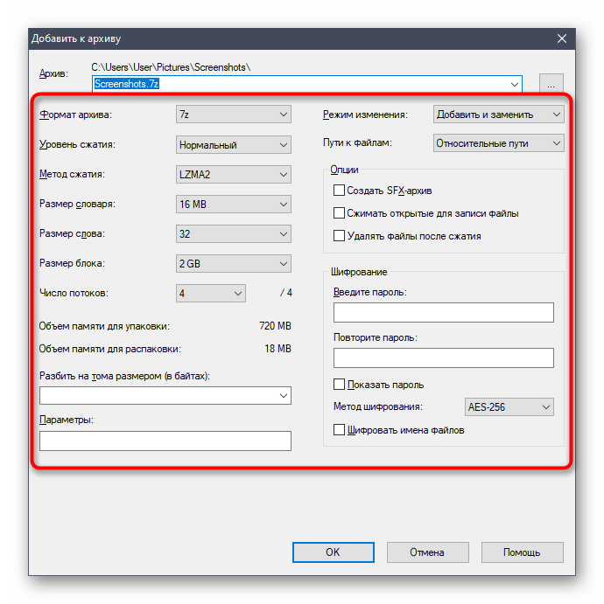Viewport: 604px width, 604px height.
Task: Click the Объем памяти для распаковки label
Action: click(110, 349)
